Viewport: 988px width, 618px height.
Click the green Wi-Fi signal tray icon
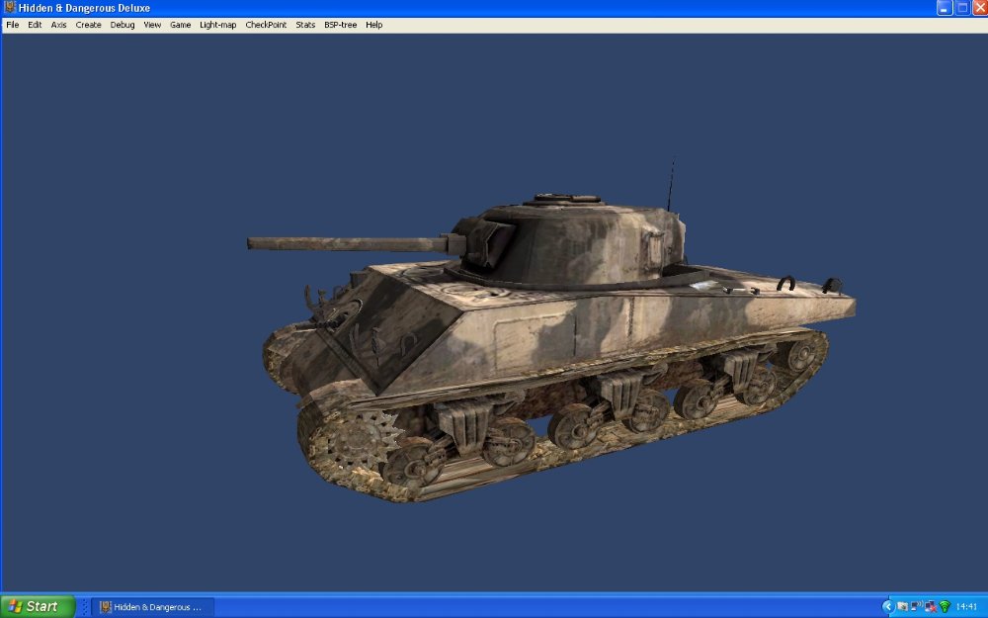pos(945,607)
